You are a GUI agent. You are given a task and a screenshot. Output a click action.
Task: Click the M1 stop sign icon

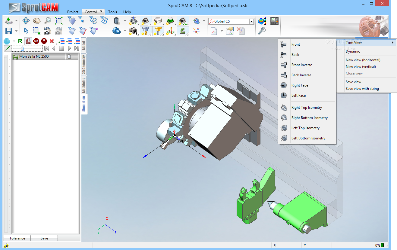pos(36,41)
